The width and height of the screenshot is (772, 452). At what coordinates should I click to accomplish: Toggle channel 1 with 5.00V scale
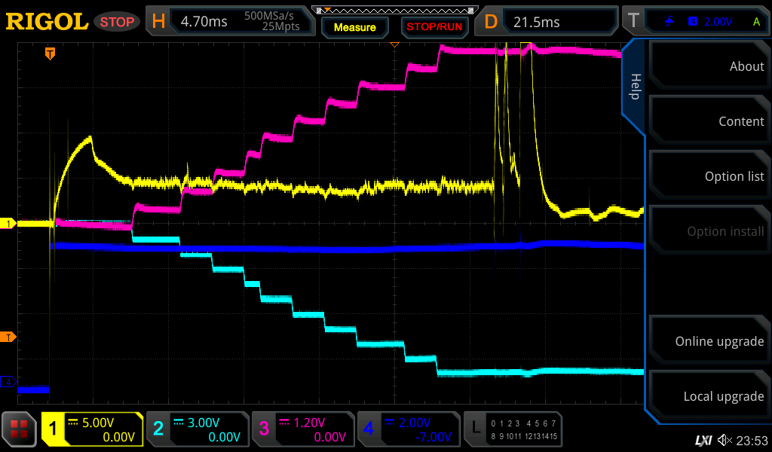point(92,429)
